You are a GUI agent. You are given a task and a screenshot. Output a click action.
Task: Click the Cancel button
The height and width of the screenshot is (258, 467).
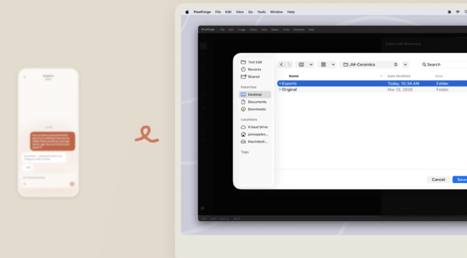(438, 180)
